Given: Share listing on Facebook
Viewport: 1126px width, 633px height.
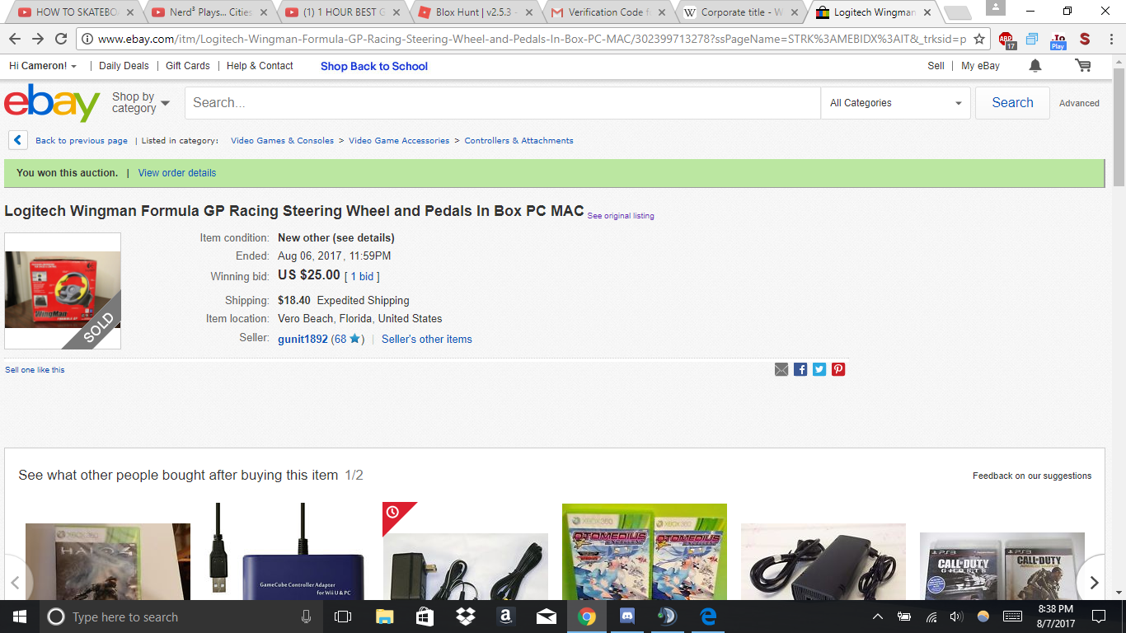Looking at the screenshot, I should [x=800, y=369].
